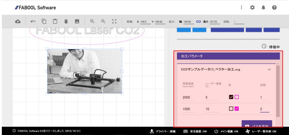289x135 pixels.
Task: Click the レーザー強度 field showing 5
Action: point(212,98)
